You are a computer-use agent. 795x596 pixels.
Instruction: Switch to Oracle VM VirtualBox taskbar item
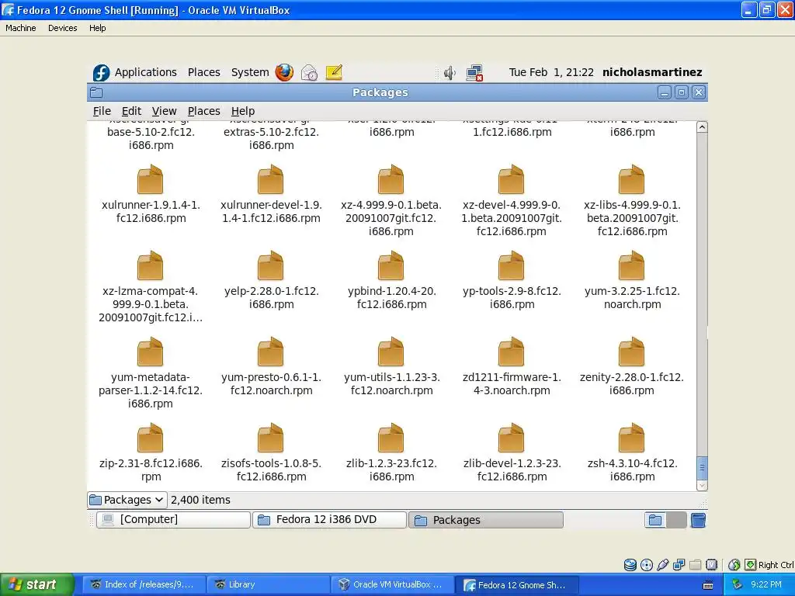click(x=392, y=585)
